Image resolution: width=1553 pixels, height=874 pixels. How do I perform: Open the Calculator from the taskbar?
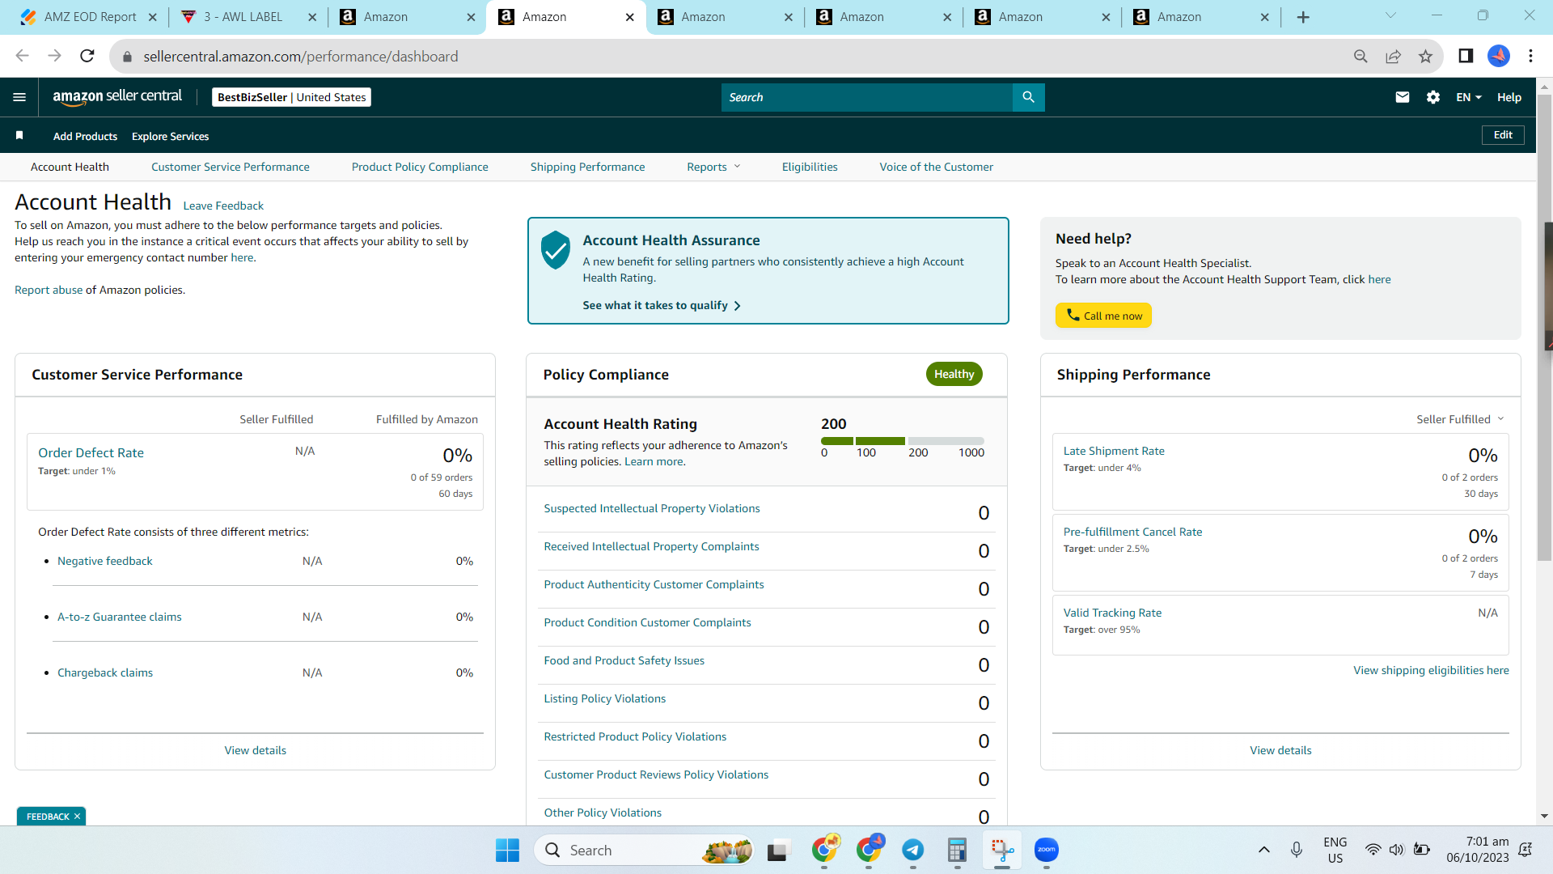tap(958, 850)
